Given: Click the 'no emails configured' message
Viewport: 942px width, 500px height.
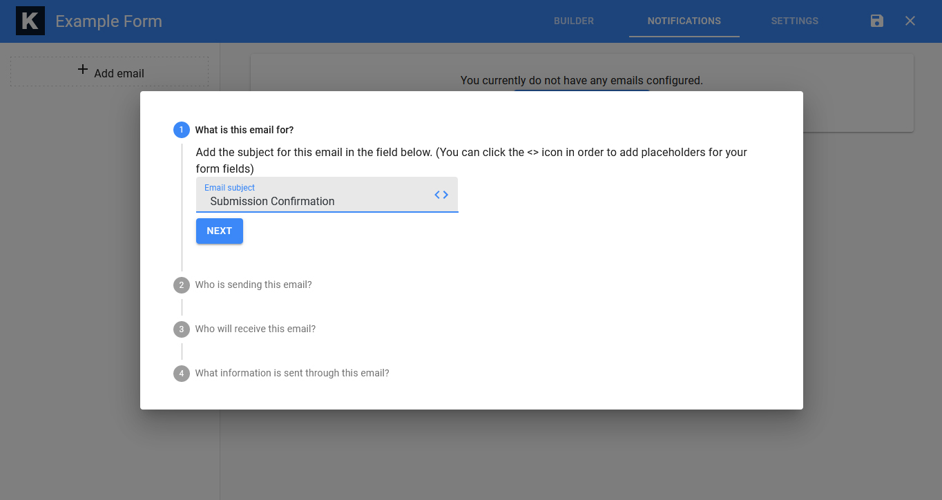Looking at the screenshot, I should pos(581,80).
